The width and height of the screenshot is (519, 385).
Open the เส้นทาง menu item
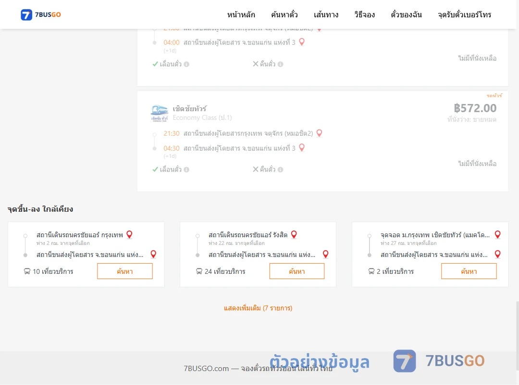pos(326,14)
